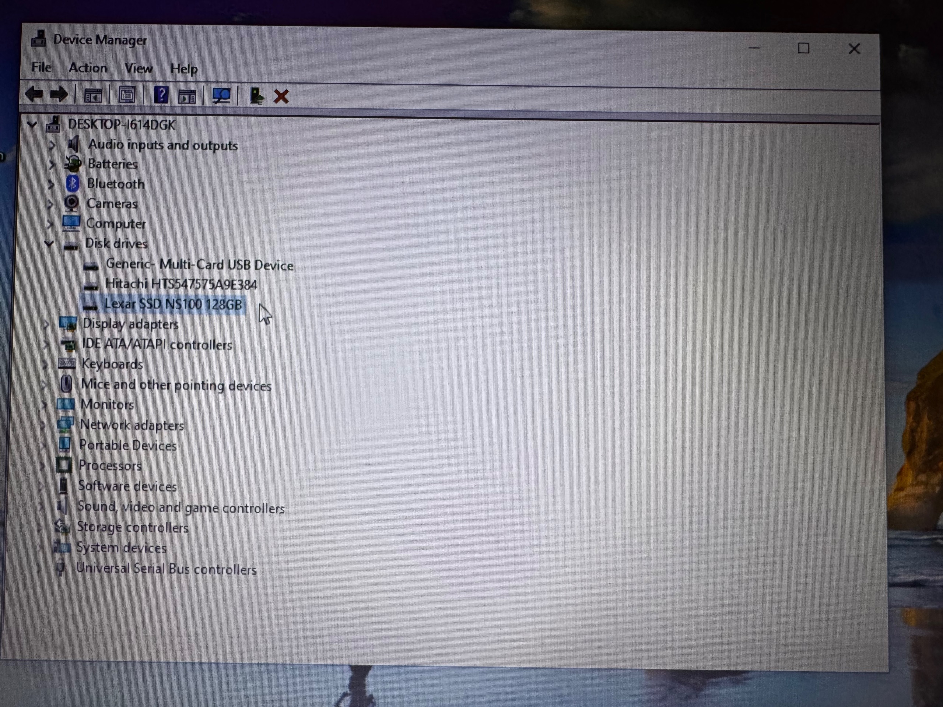This screenshot has height=707, width=943.
Task: Click the Bluetooth category icon
Action: coord(72,184)
